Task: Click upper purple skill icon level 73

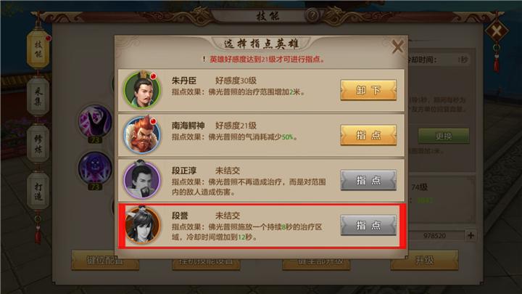Action: click(x=95, y=121)
